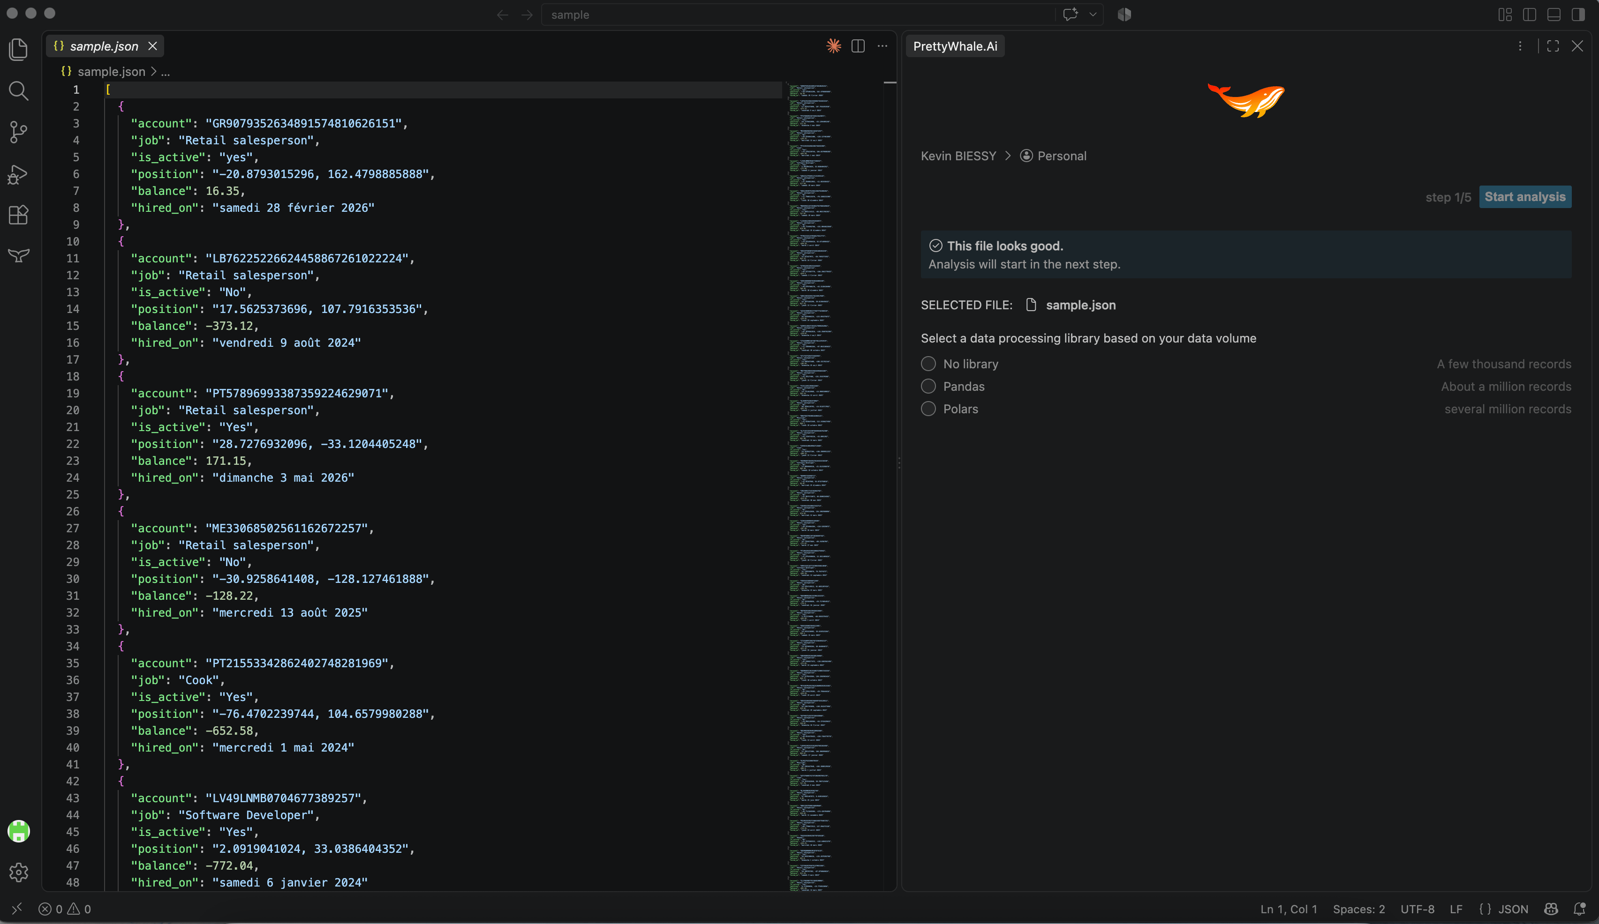Select the Pandas radio option

928,386
